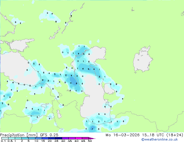Click the 45–50 mm legend color swatch
This screenshot has width=184, height=142.
pos(85,138)
